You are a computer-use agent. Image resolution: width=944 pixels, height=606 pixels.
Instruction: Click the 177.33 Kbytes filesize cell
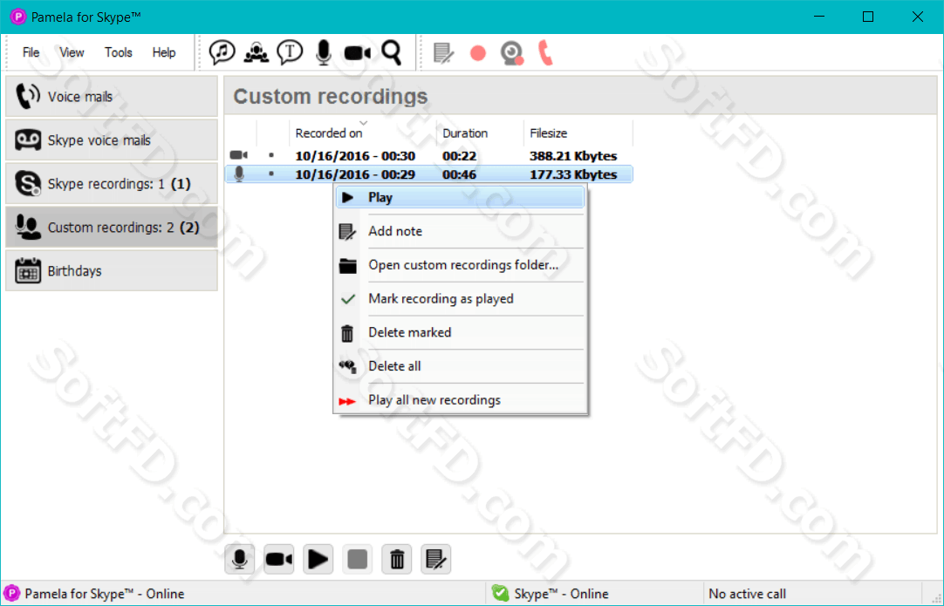point(573,174)
